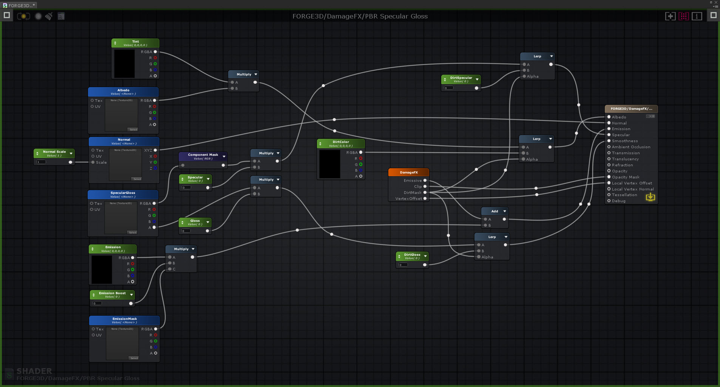Open the Add node dropdown arrow
Image resolution: width=720 pixels, height=387 pixels.
[x=505, y=211]
